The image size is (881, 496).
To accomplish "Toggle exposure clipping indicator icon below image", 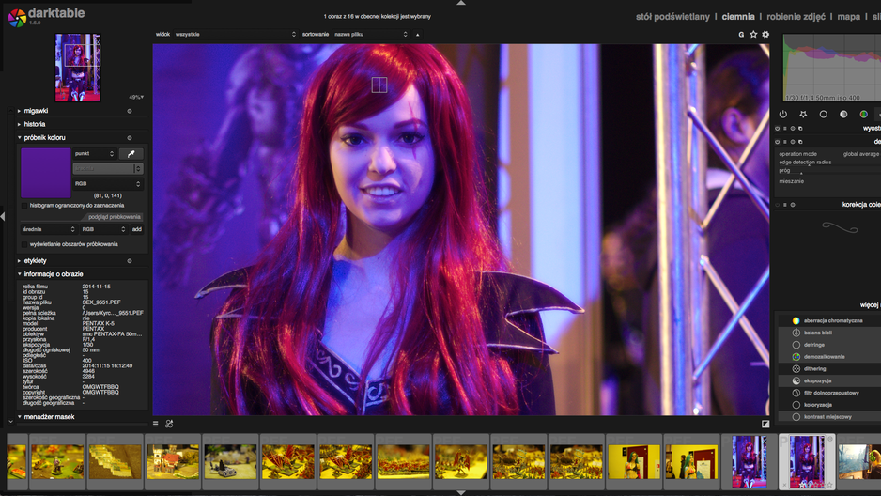I will point(765,424).
